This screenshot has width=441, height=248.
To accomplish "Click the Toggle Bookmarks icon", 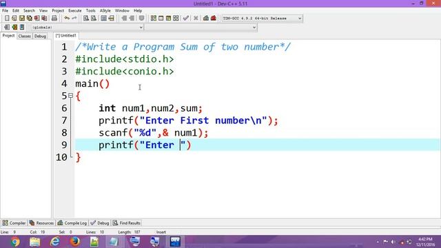I will coord(14,28).
